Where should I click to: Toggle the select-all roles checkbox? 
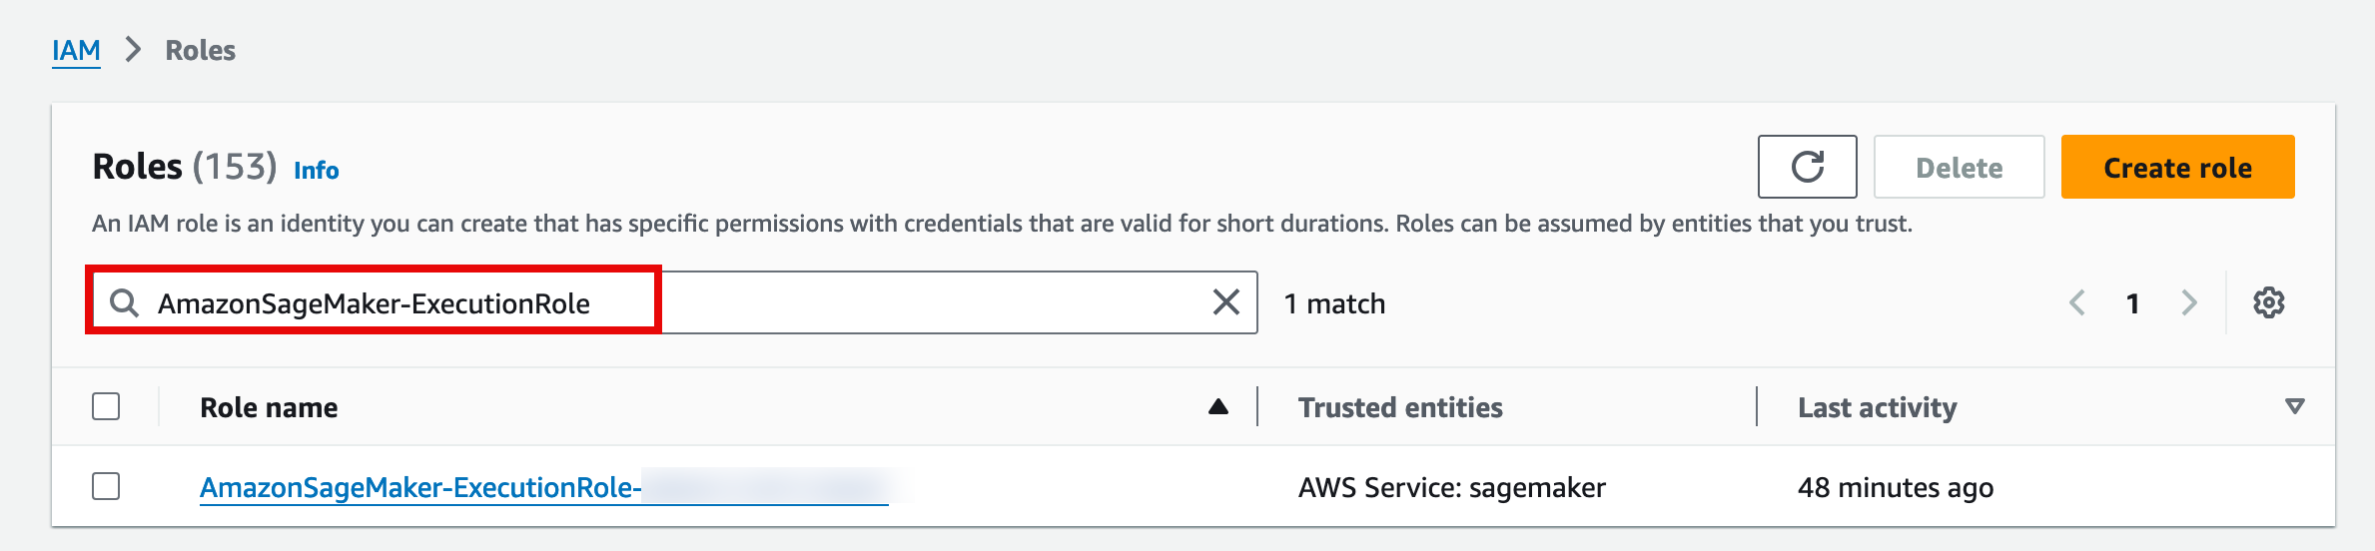coord(106,406)
